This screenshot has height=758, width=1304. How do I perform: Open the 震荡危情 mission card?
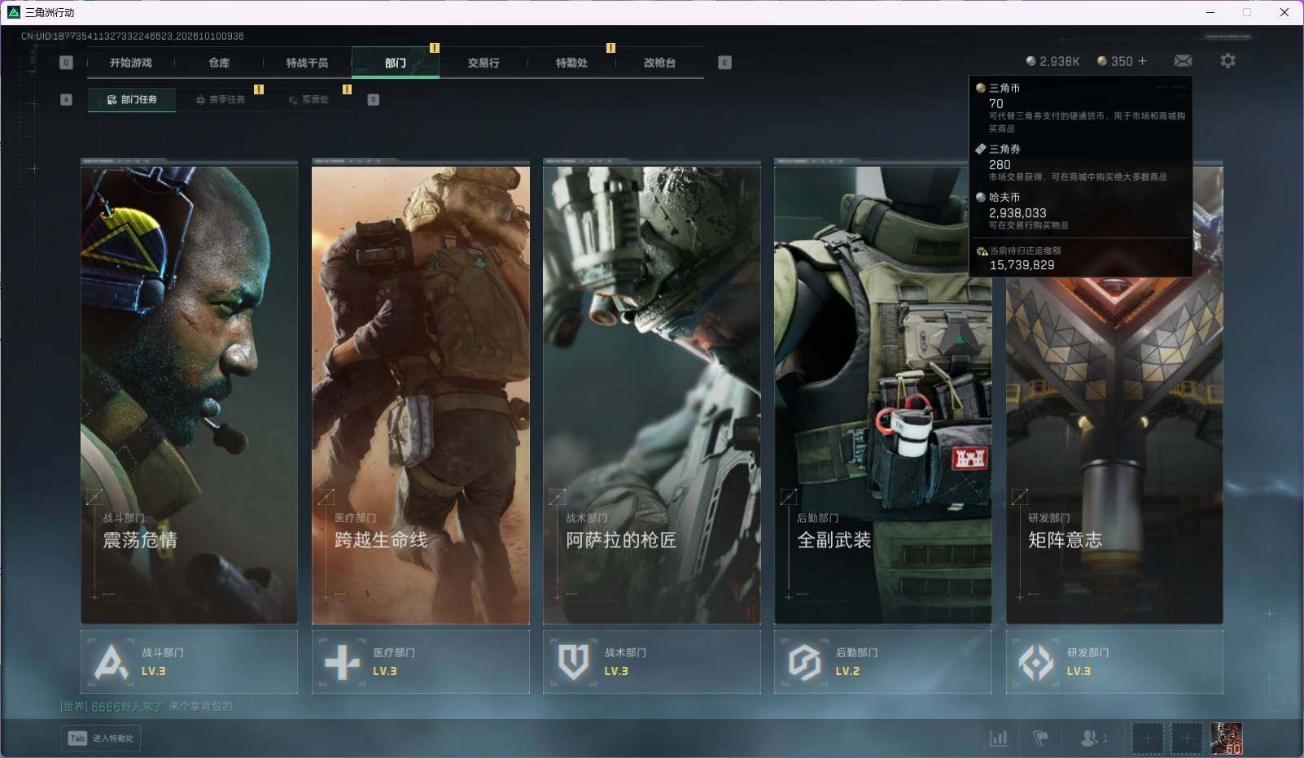[x=189, y=392]
